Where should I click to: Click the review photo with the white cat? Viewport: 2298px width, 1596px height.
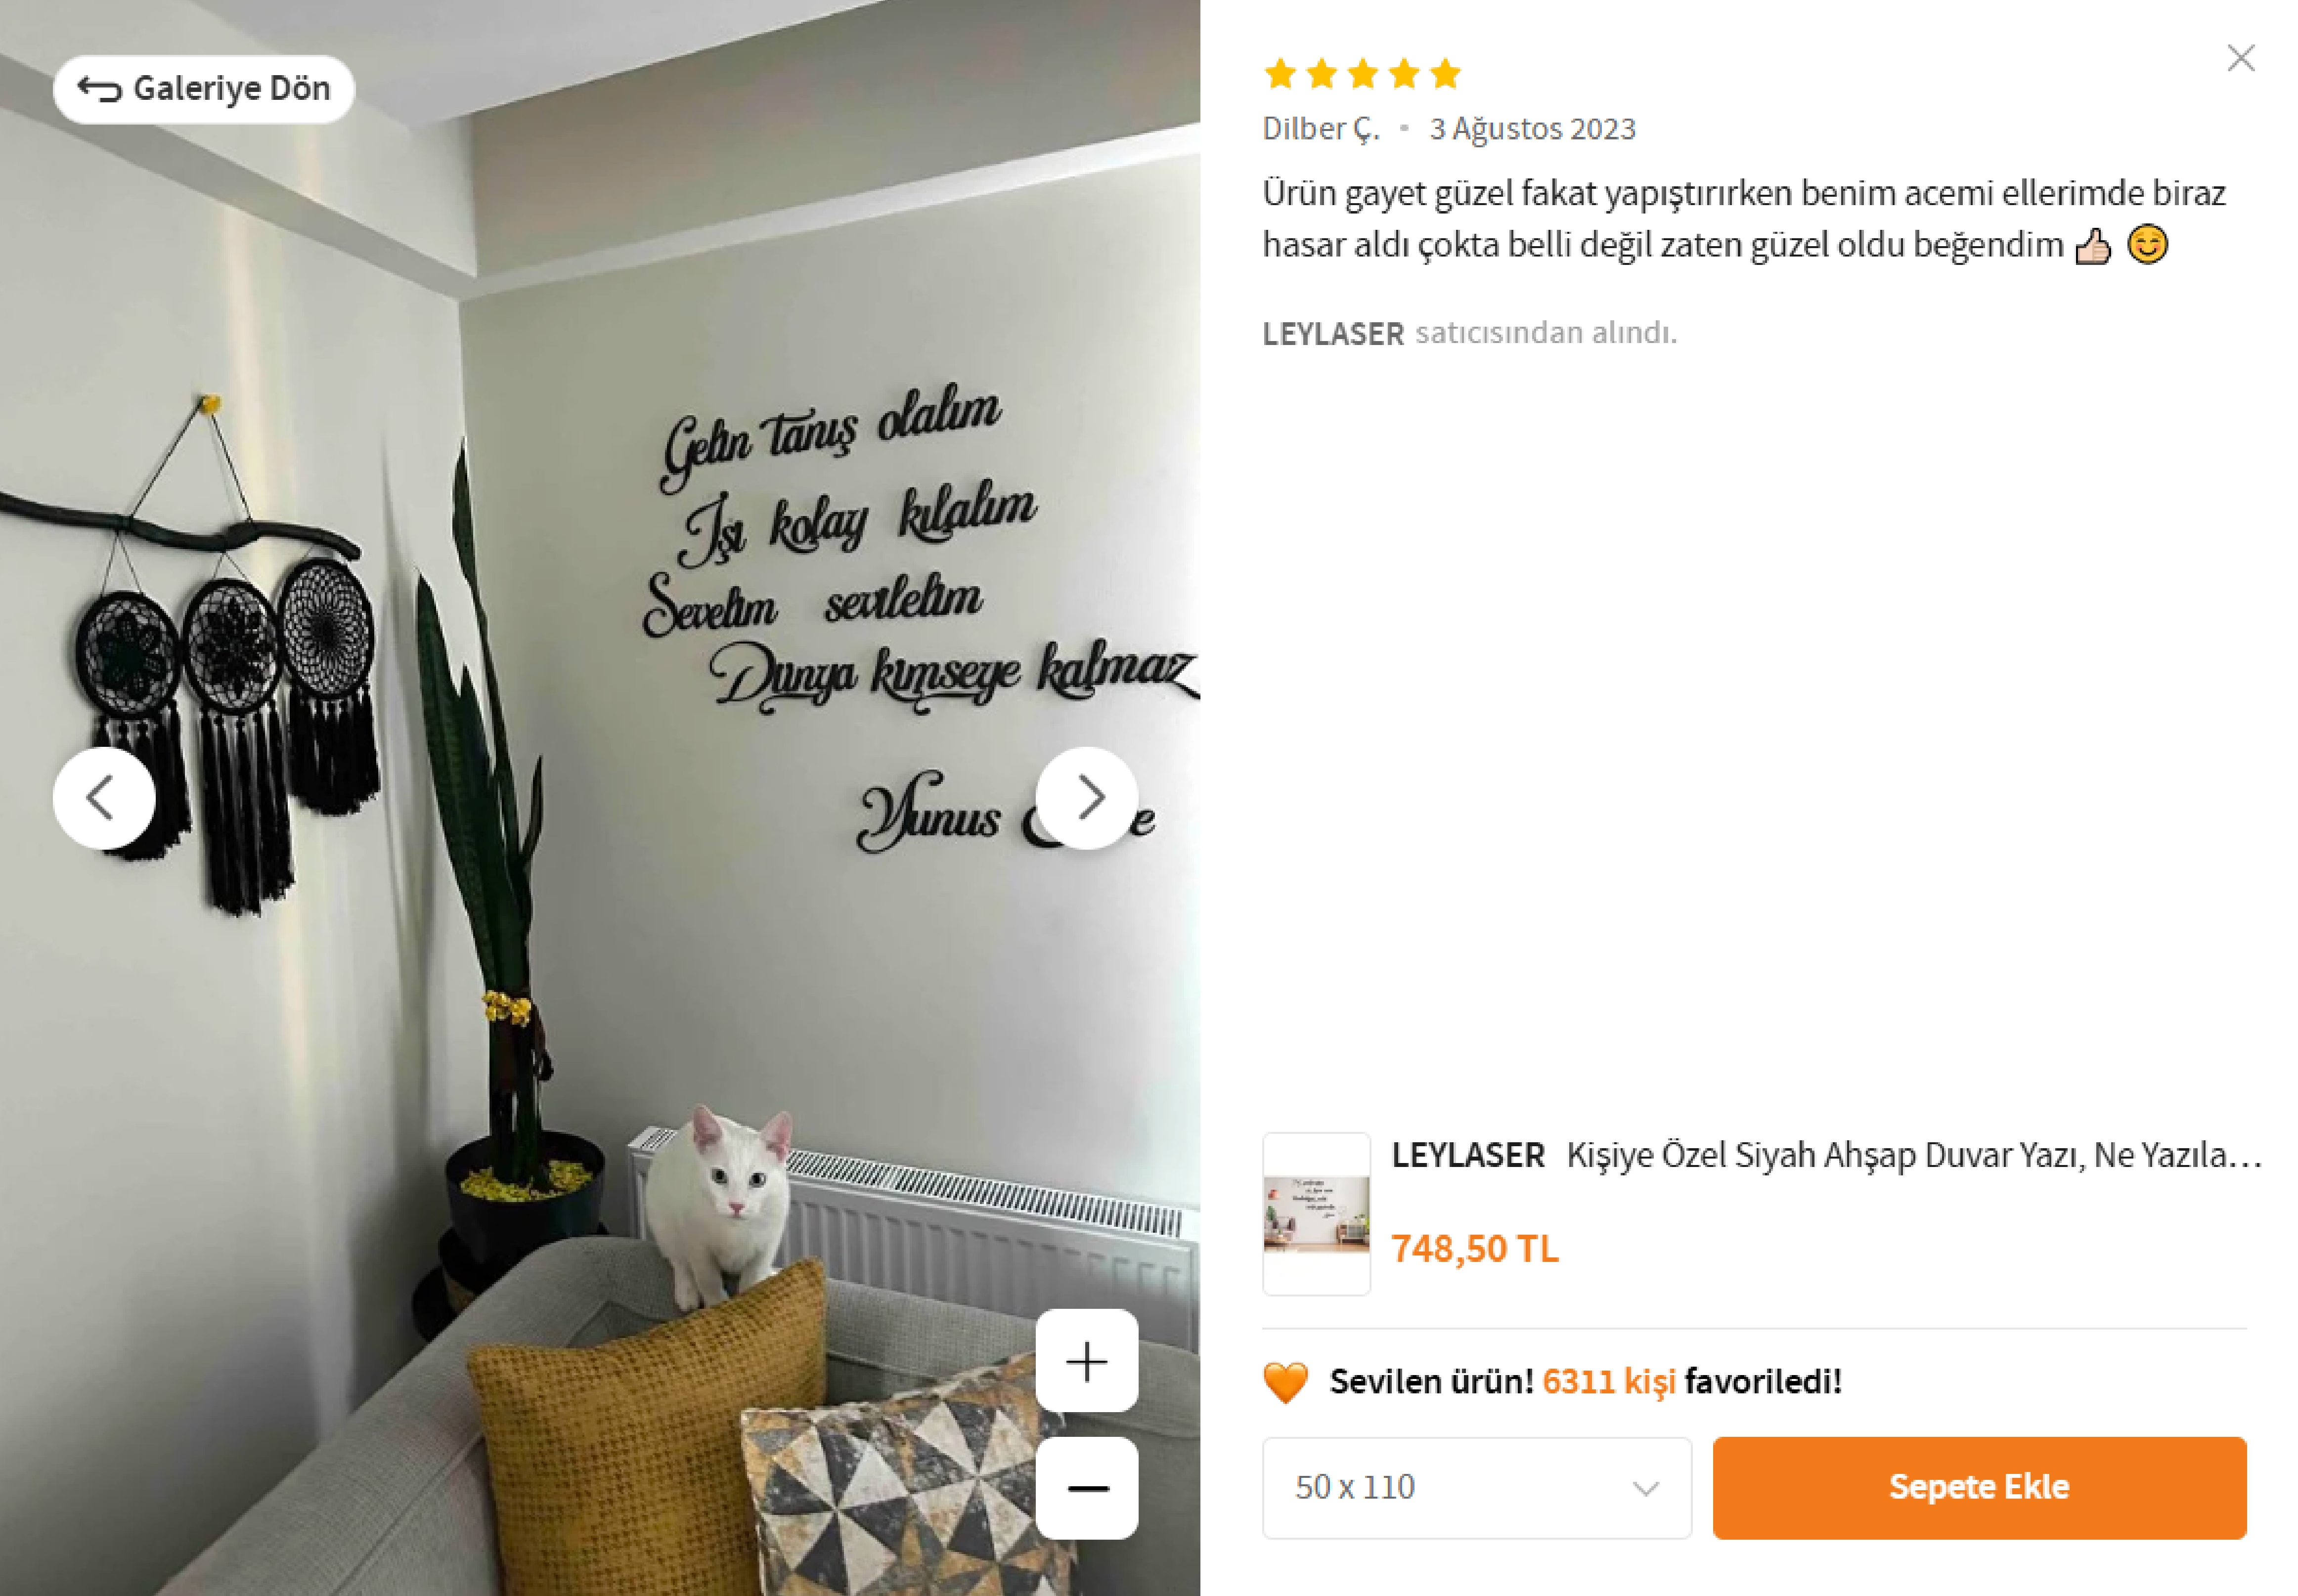click(x=600, y=798)
